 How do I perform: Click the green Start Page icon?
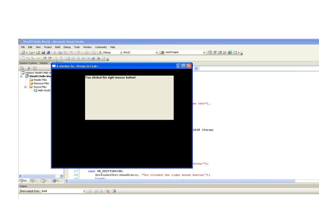coord(230,52)
